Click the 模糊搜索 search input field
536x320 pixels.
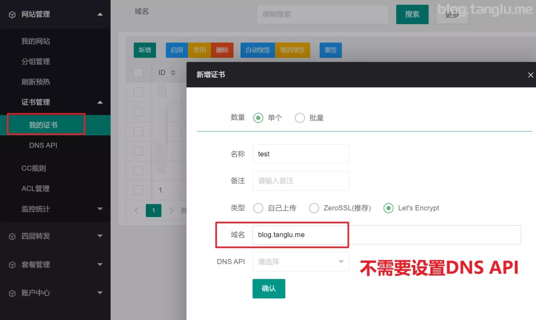point(322,14)
